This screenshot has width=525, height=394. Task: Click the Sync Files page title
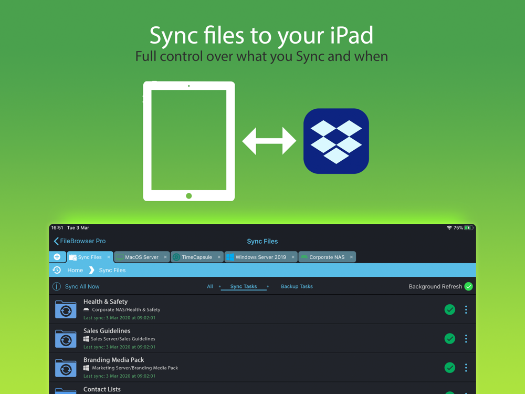(262, 241)
